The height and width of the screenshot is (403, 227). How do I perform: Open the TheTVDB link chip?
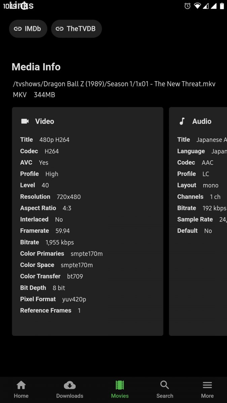(x=76, y=29)
